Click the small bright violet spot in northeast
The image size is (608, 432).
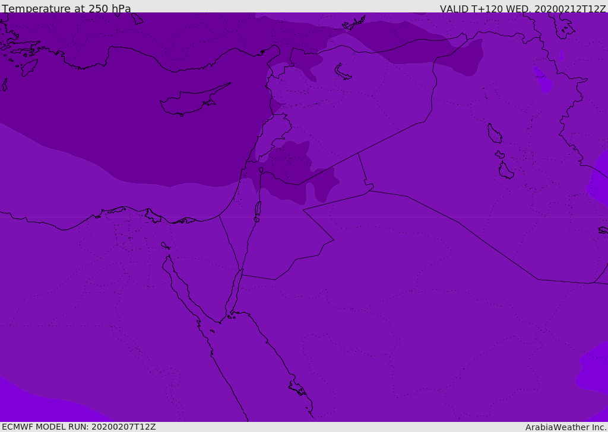(543, 81)
